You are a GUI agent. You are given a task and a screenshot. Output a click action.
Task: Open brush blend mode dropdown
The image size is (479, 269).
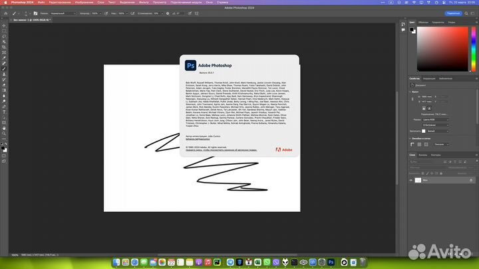tap(63, 13)
